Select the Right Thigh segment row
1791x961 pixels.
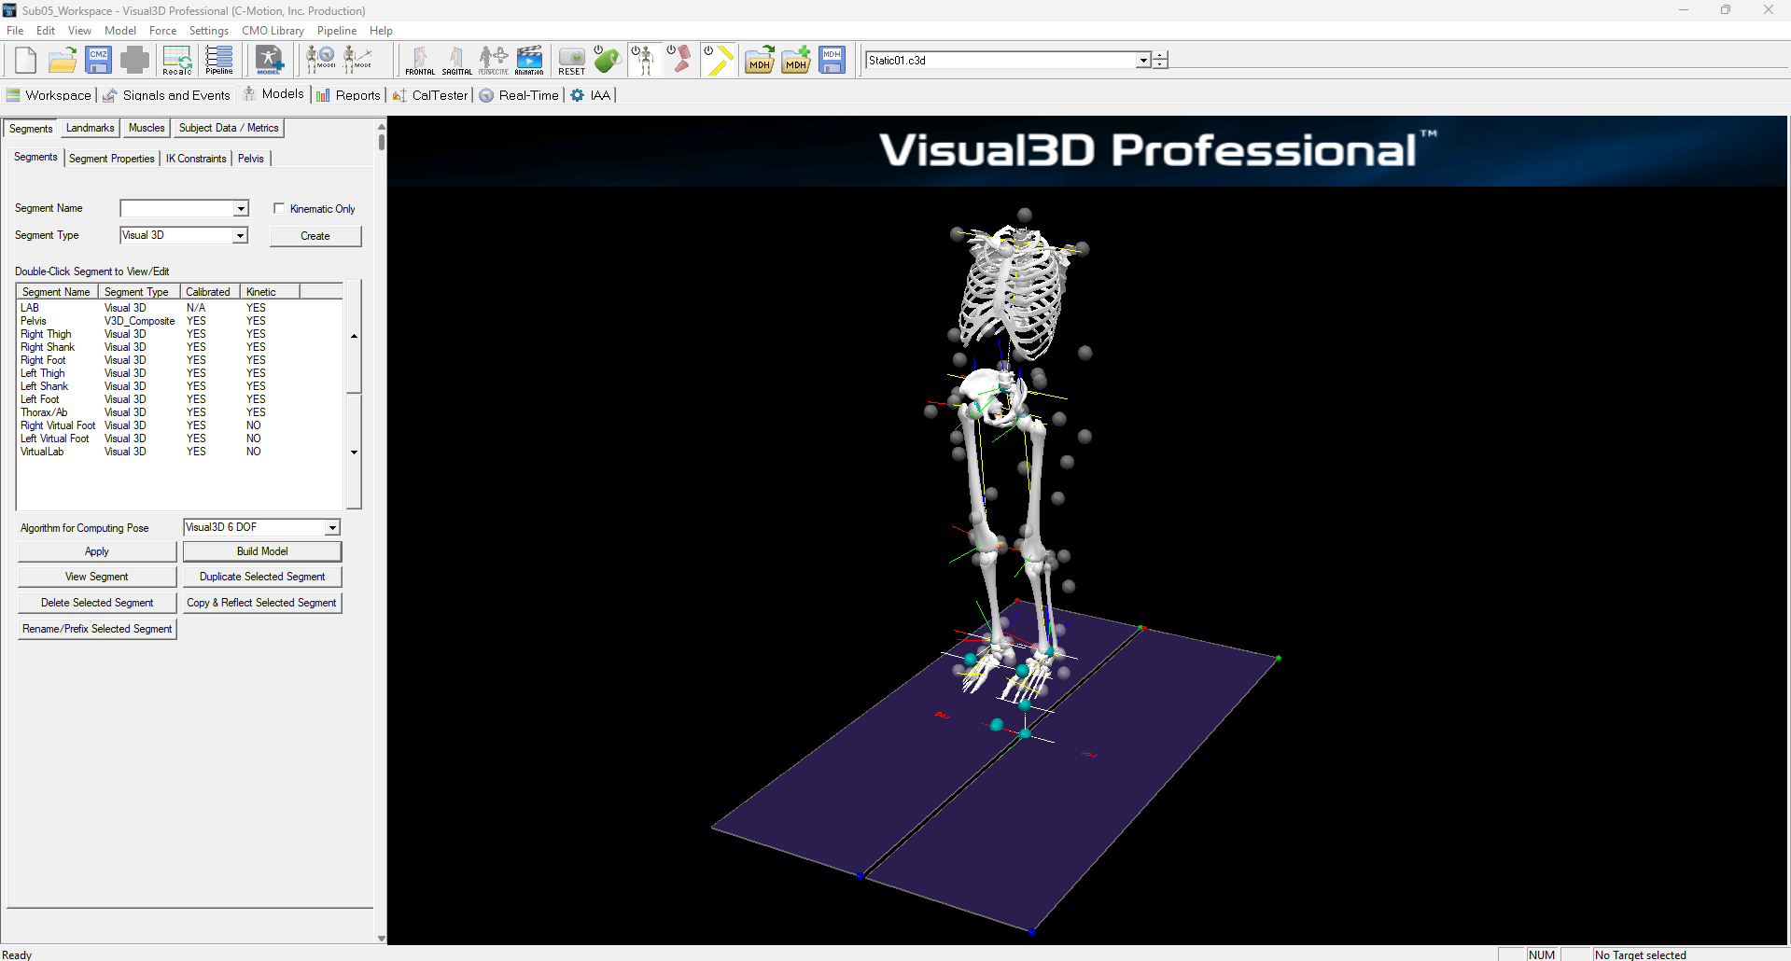click(179, 334)
